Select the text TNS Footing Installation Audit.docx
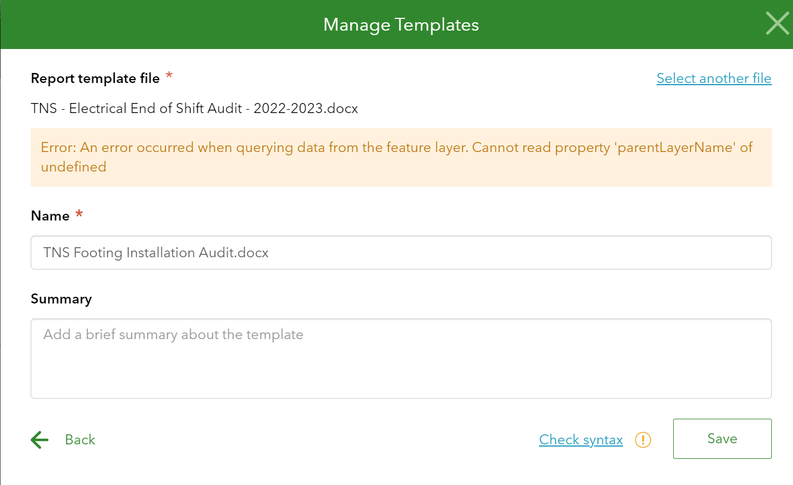Screen dimensions: 793x485 [155, 252]
